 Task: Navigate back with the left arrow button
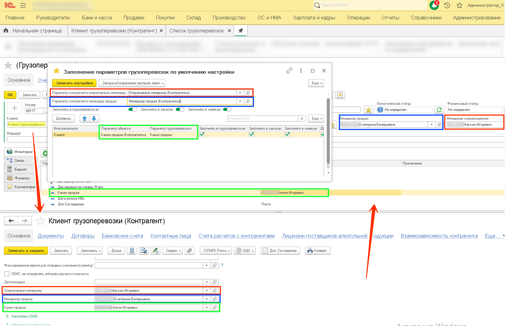click(11, 221)
